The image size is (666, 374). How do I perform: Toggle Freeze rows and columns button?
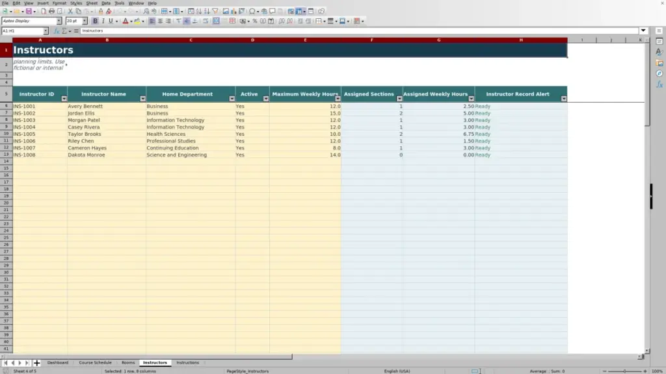click(299, 11)
